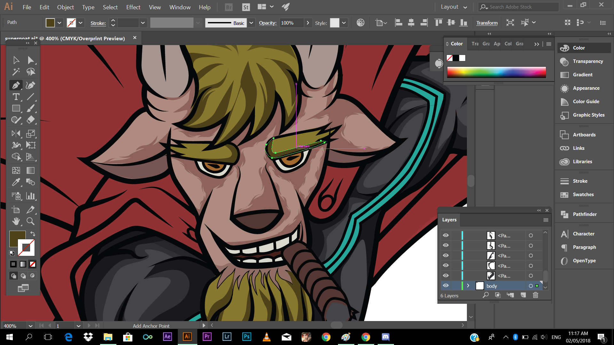The image size is (614, 345).
Task: Open the Transform panel link
Action: 487,23
